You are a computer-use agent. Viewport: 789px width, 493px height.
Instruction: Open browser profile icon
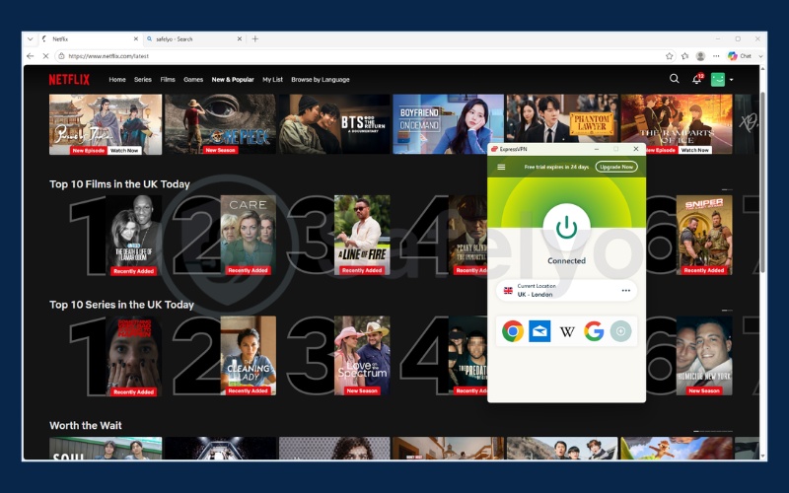(x=700, y=56)
